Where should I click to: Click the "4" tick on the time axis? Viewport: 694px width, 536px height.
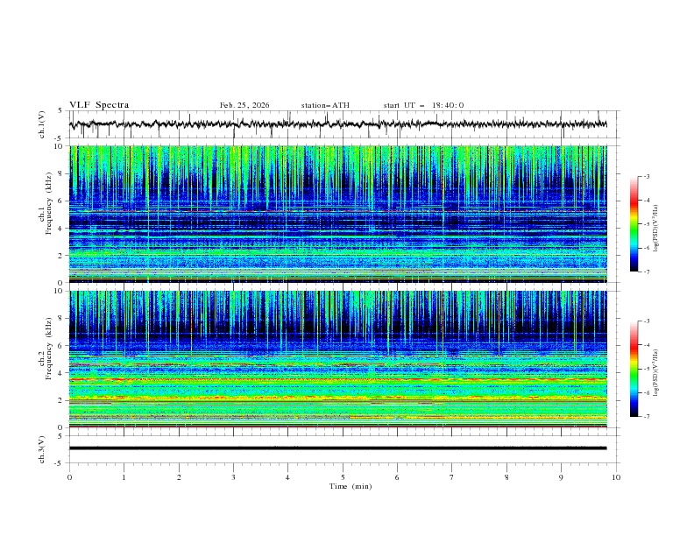click(x=287, y=477)
